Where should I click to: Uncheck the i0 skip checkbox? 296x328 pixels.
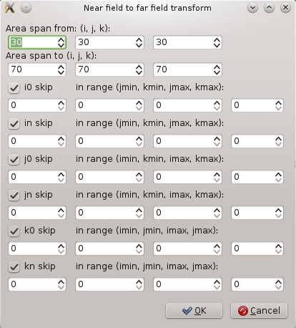pos(14,87)
